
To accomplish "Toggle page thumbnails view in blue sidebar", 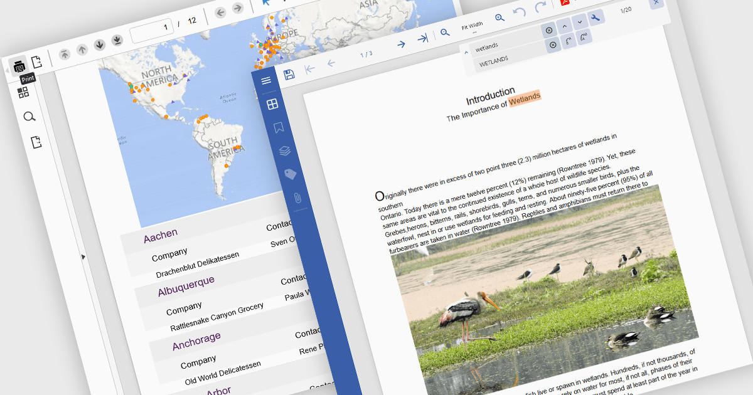I will [x=272, y=104].
